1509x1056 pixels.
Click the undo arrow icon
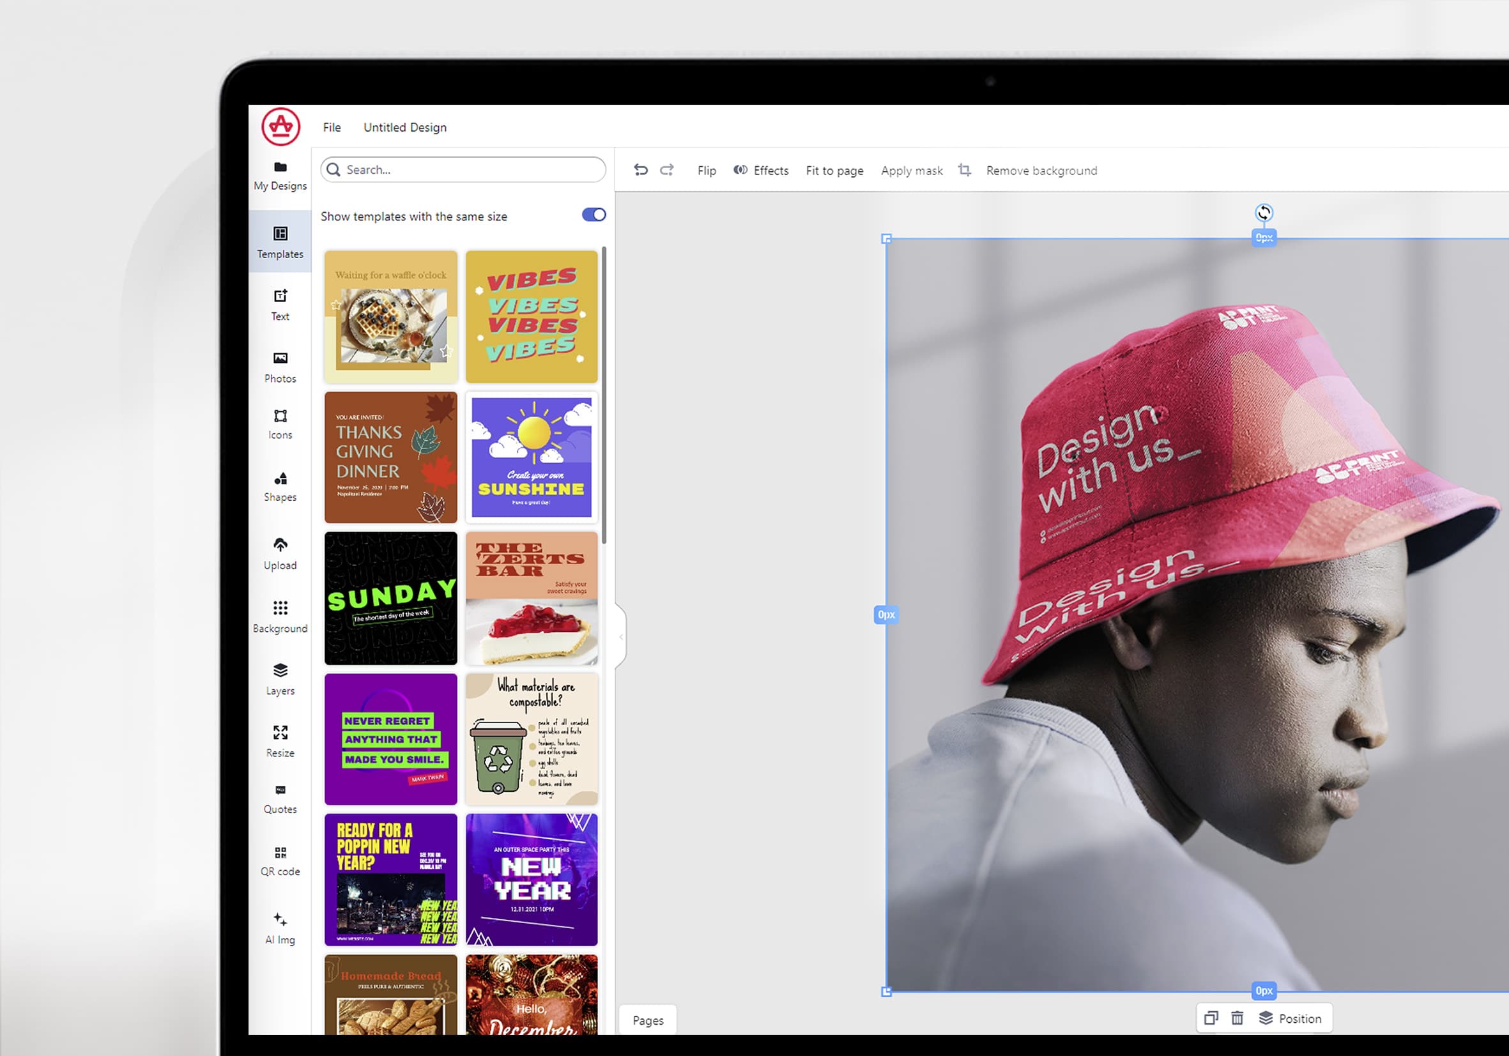[x=640, y=170]
